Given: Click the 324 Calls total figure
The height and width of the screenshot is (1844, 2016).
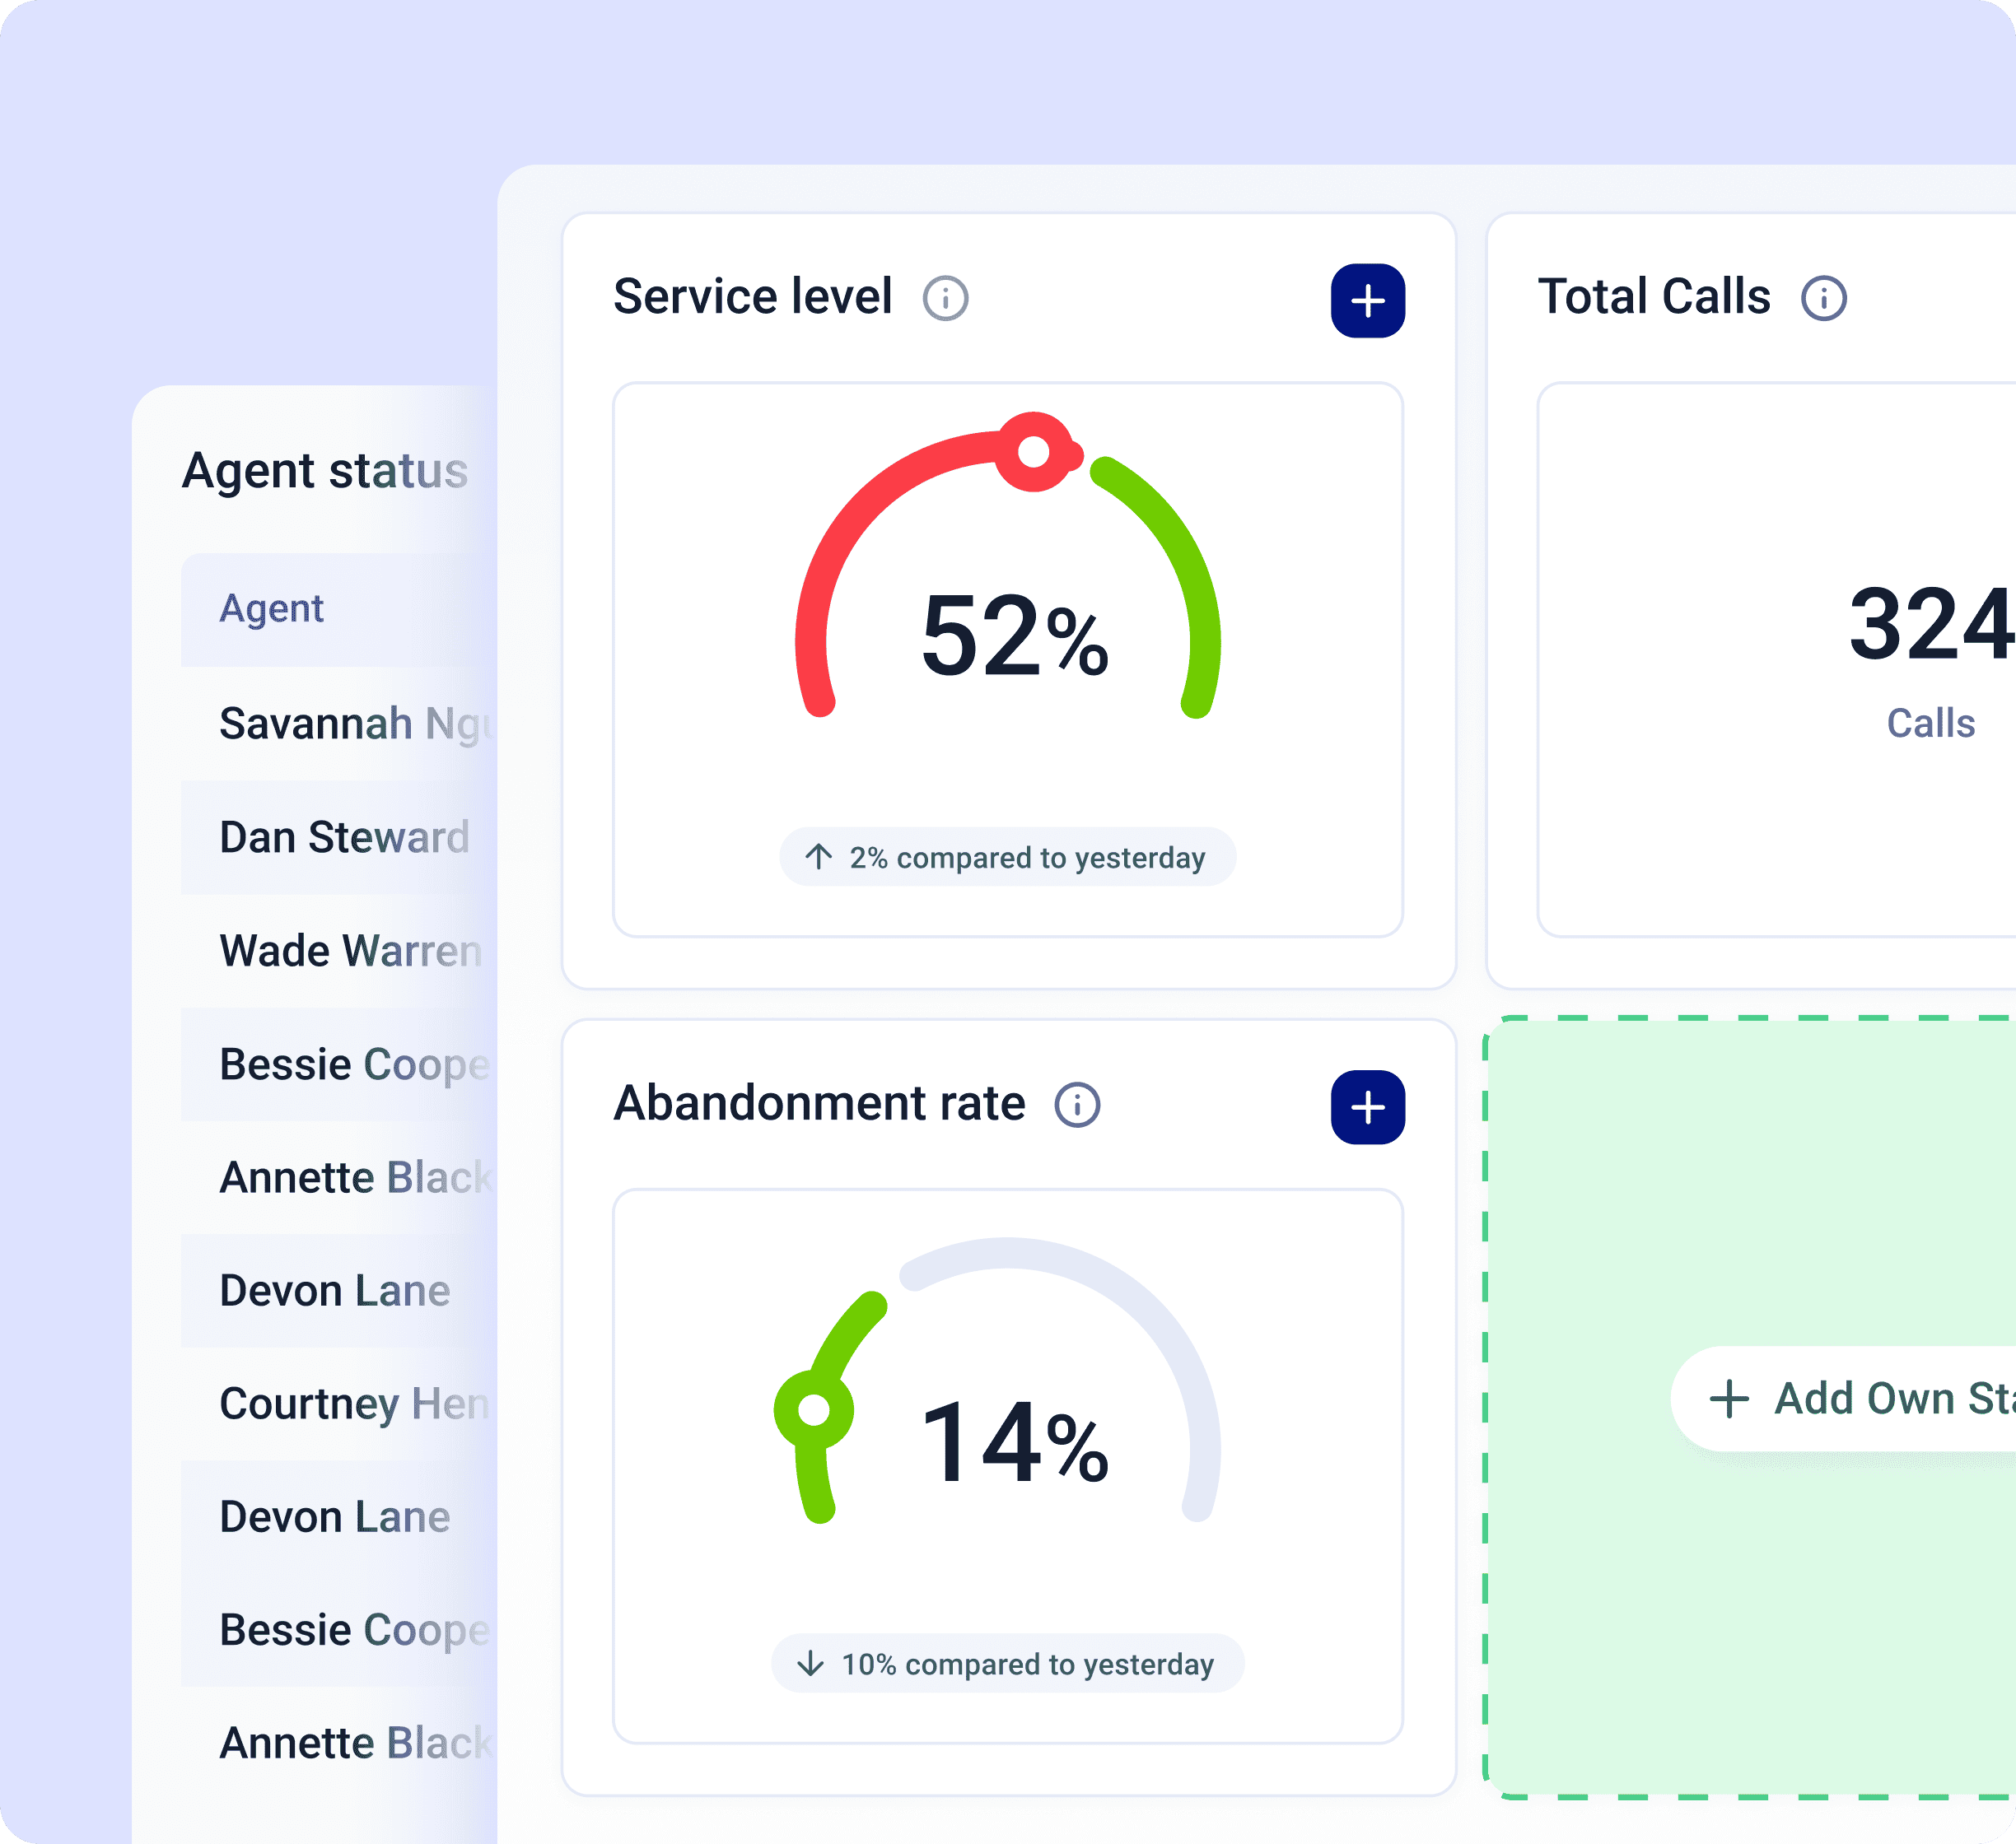Looking at the screenshot, I should coord(1929,626).
